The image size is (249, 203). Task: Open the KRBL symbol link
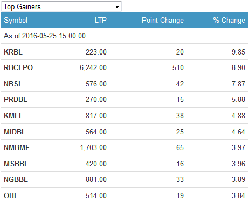point(13,52)
